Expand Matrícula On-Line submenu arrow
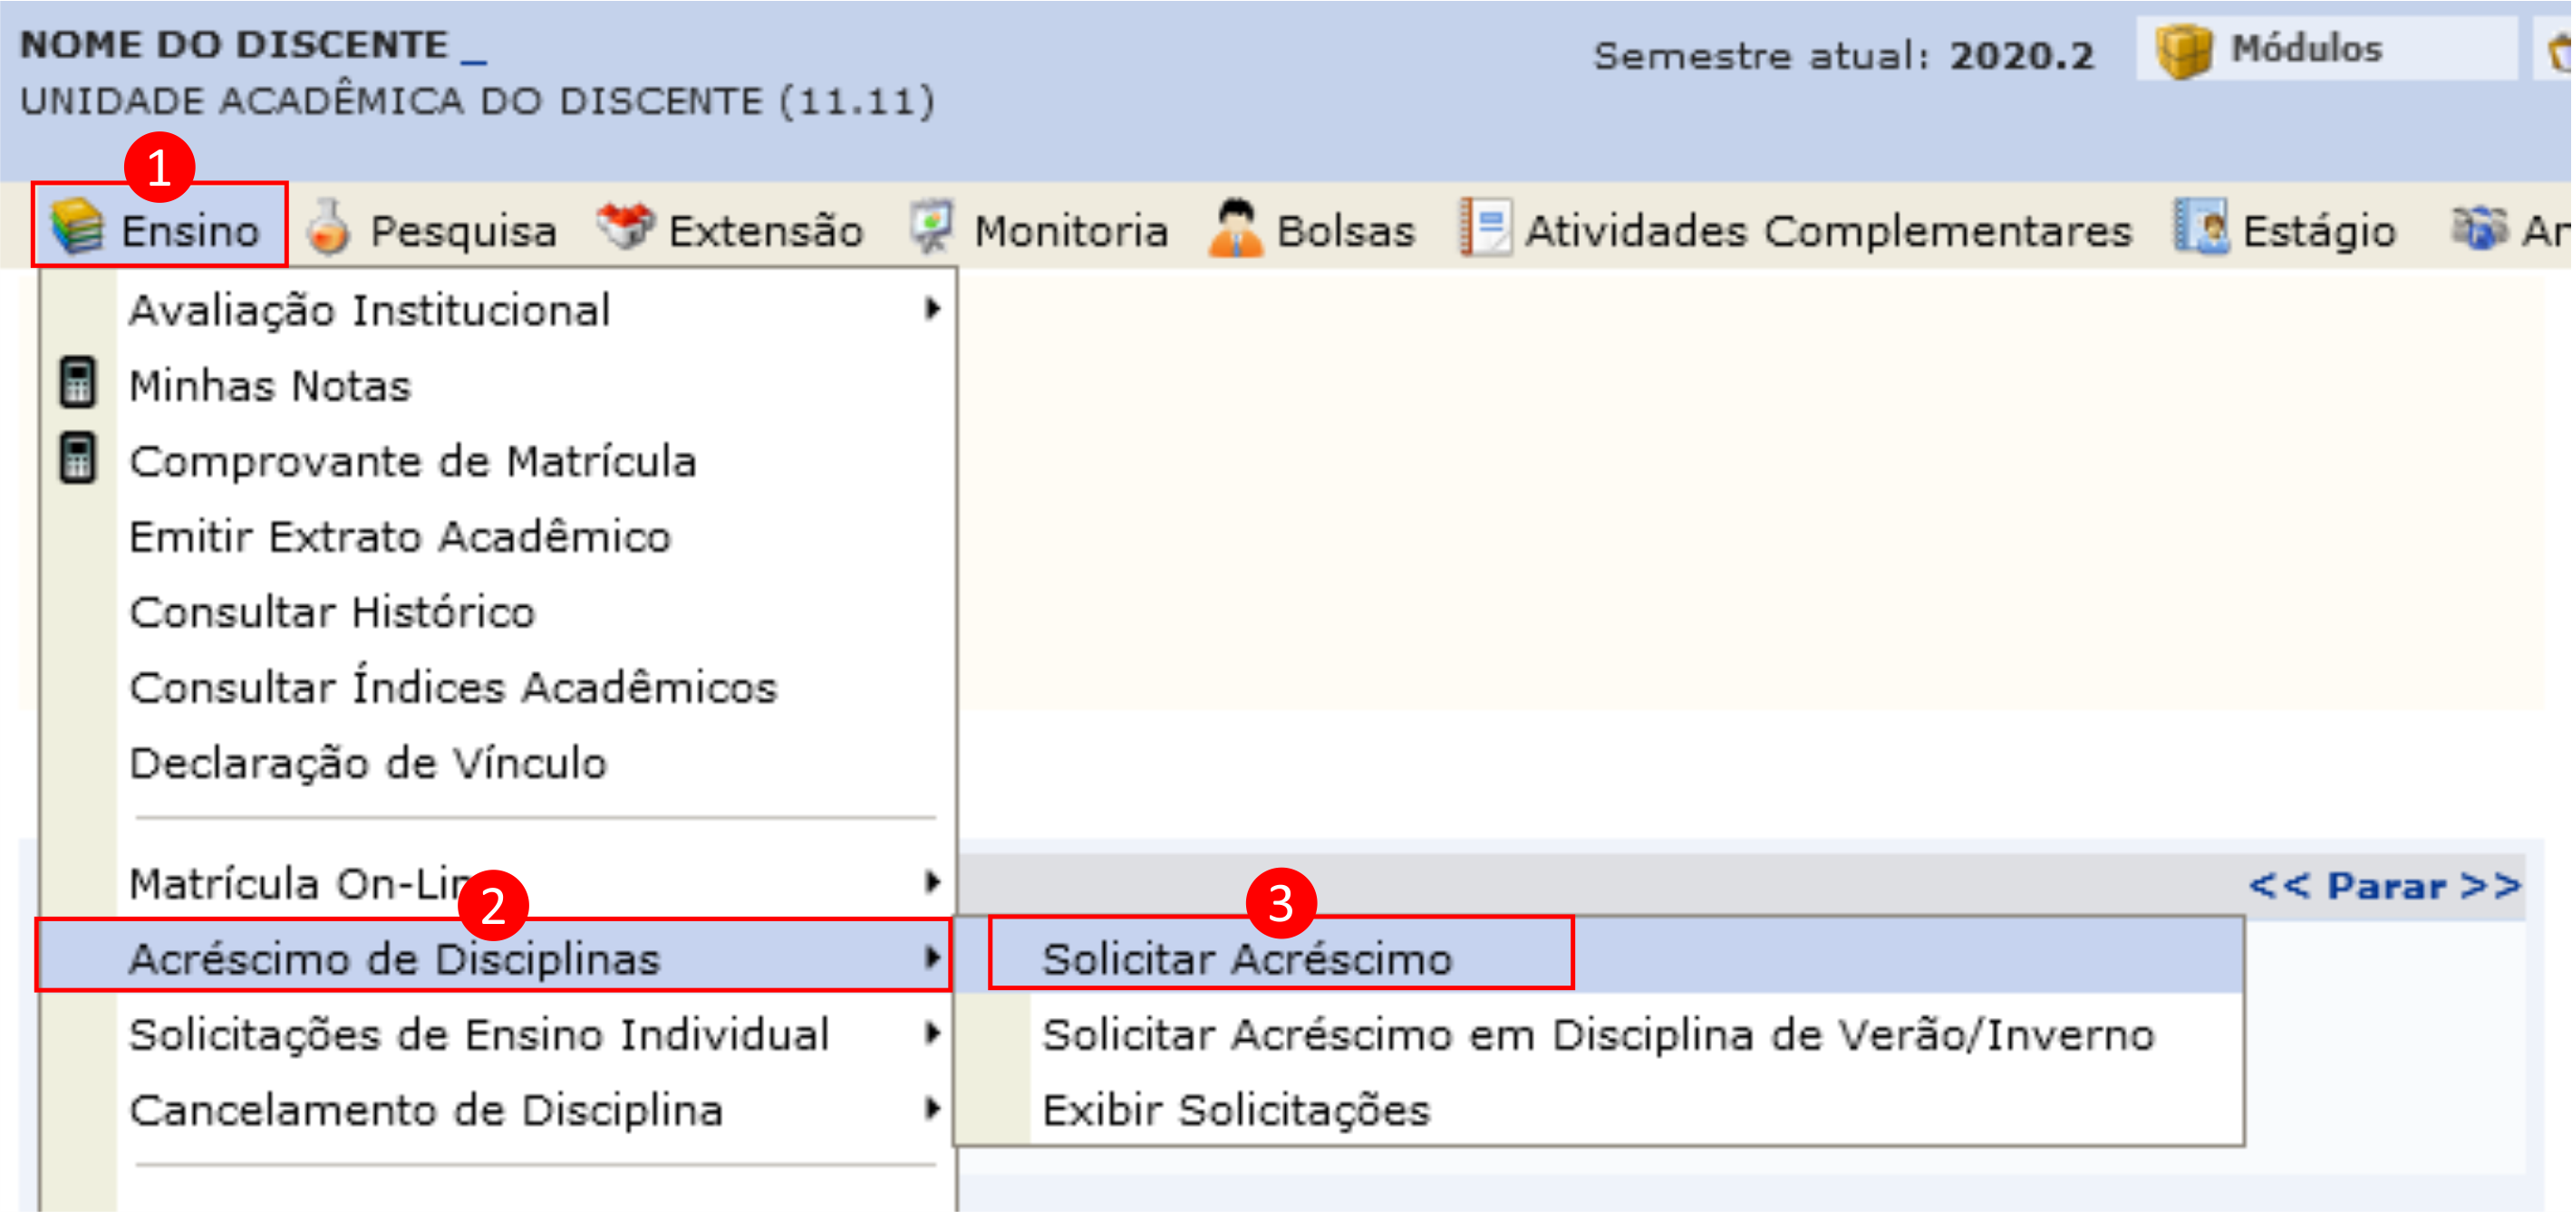 coord(932,882)
